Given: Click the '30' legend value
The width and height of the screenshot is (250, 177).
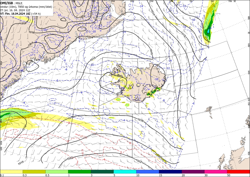Looking at the screenshot, I should pyautogui.click(x=206, y=175).
